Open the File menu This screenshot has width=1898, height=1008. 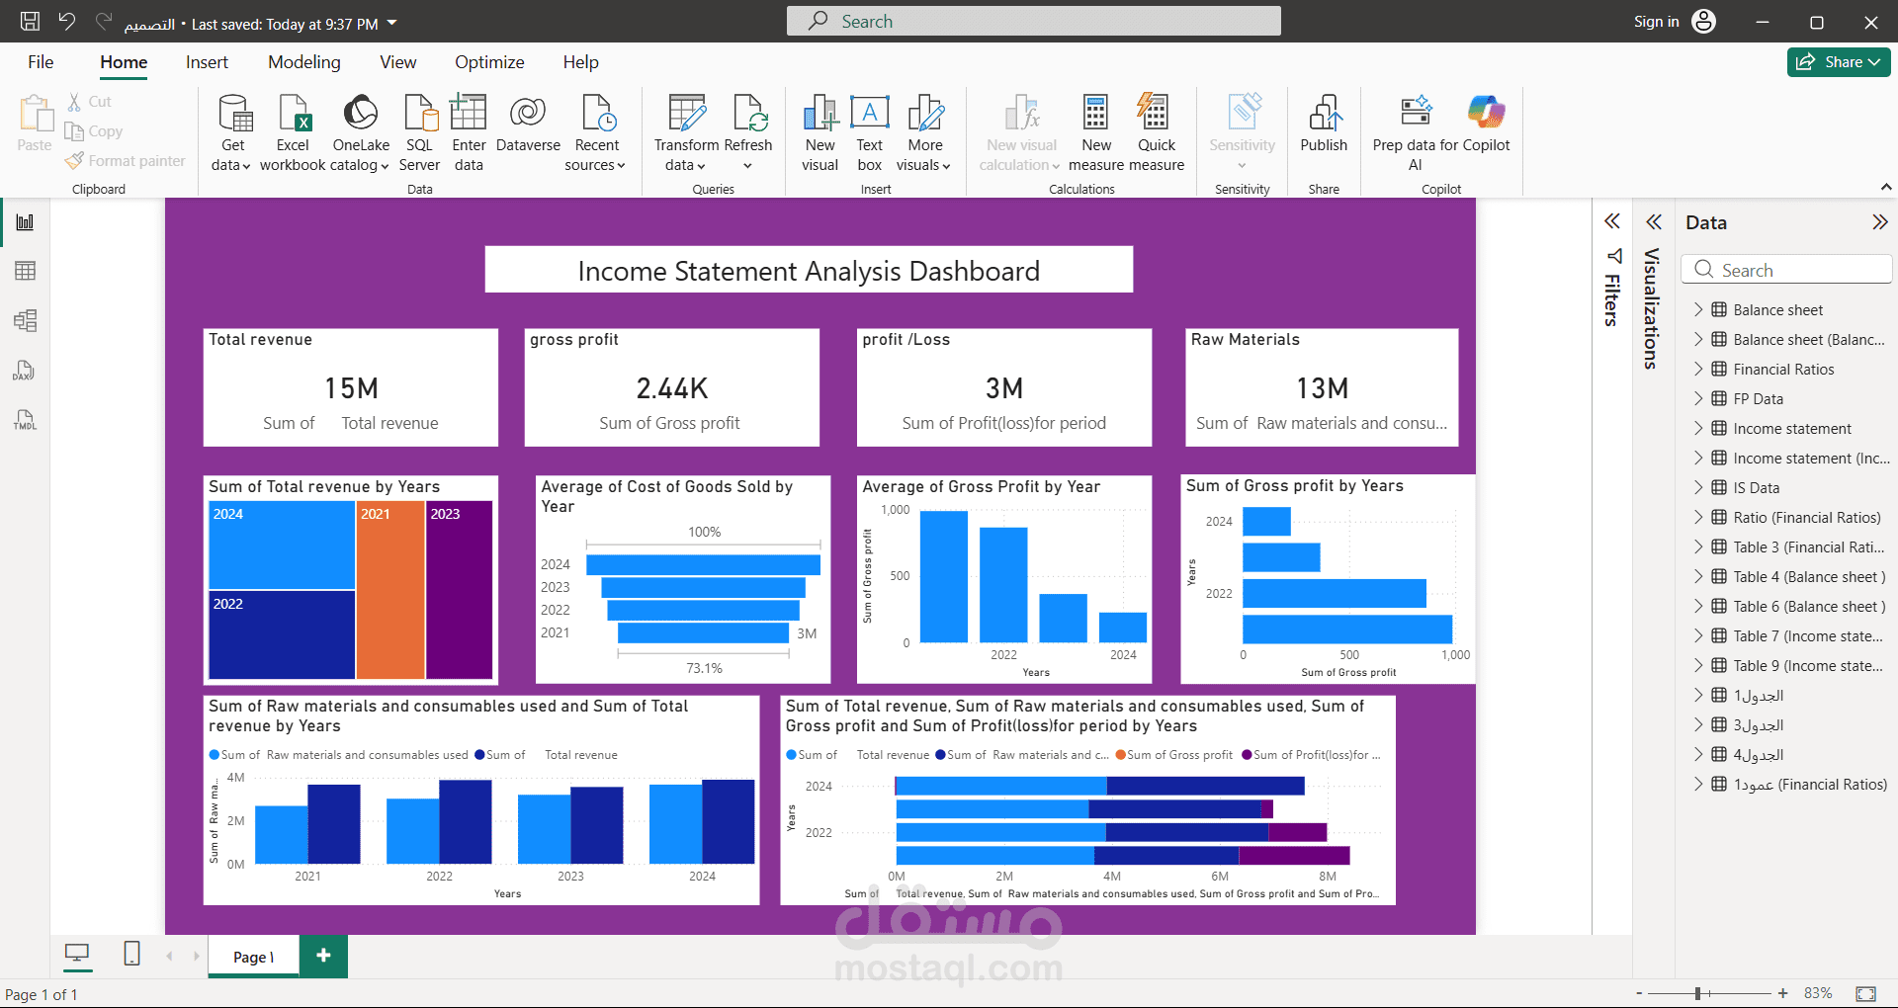(41, 62)
